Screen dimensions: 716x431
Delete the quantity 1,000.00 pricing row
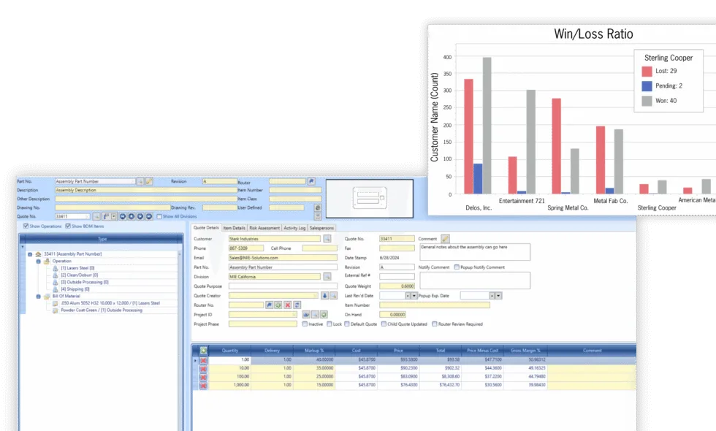203,386
